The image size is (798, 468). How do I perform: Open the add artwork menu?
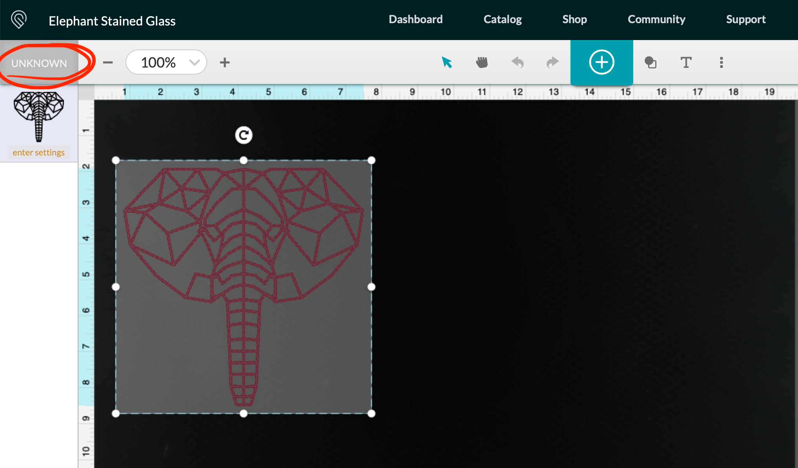tap(601, 62)
